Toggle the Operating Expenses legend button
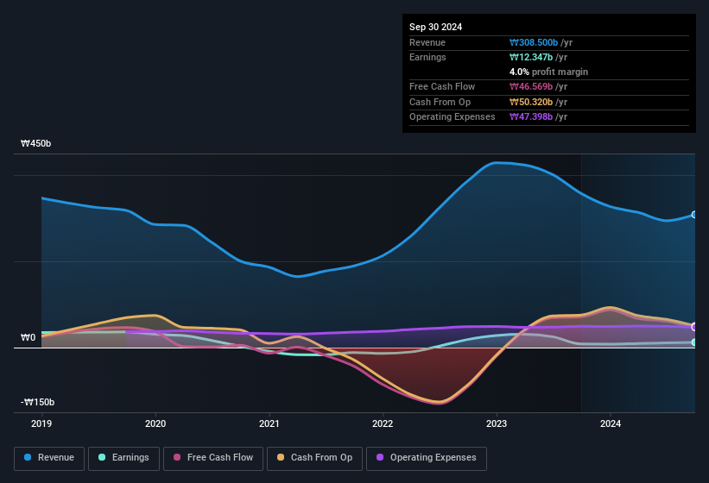Viewport: 709px width, 483px height. pos(427,459)
